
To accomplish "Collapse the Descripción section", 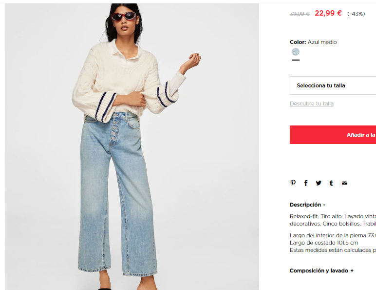I will tap(307, 205).
